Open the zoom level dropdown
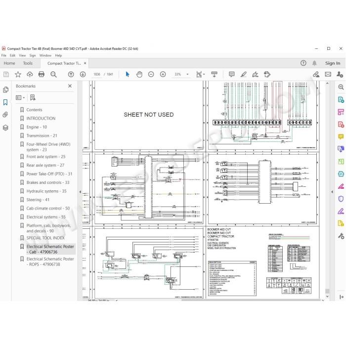The width and height of the screenshot is (346, 346). click(187, 74)
